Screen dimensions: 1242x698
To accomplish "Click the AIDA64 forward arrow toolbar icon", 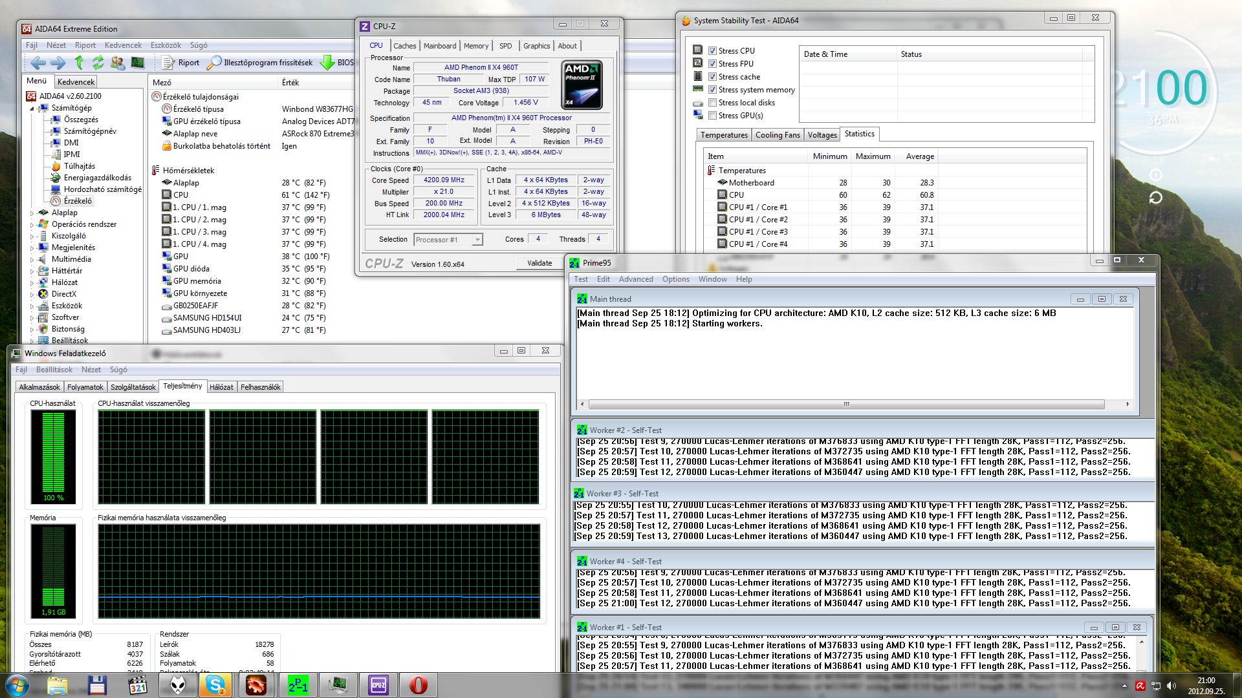I will click(x=58, y=63).
